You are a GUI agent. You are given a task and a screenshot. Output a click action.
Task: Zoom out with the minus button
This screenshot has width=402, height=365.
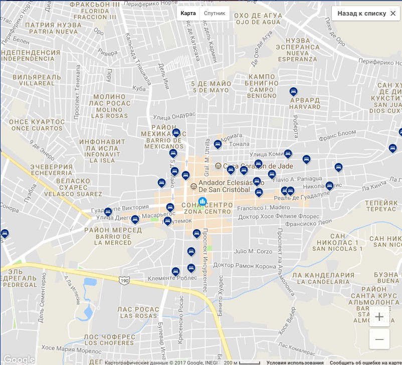pos(379,339)
